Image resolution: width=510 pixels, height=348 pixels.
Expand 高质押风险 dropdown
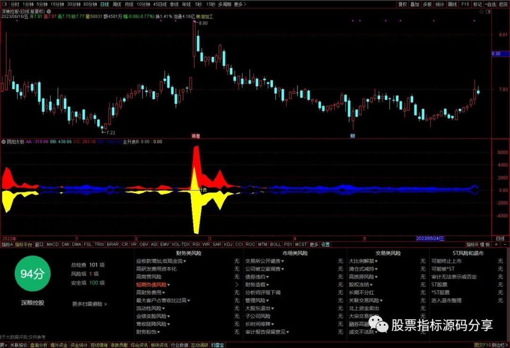tap(363, 277)
